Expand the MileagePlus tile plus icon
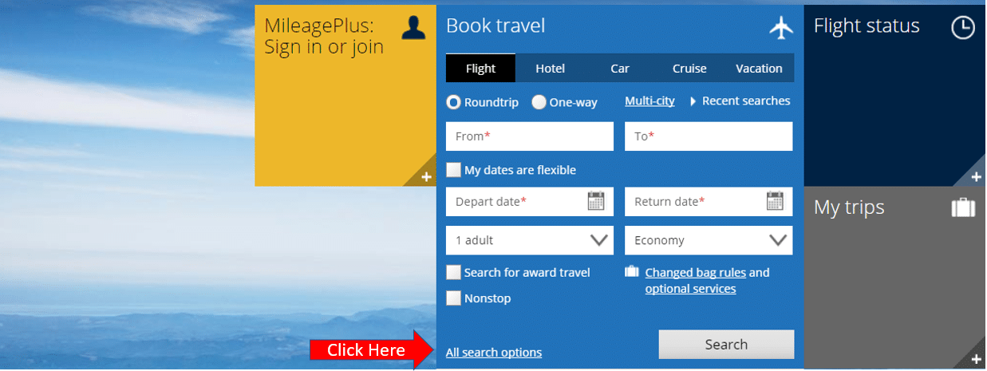 pyautogui.click(x=426, y=177)
